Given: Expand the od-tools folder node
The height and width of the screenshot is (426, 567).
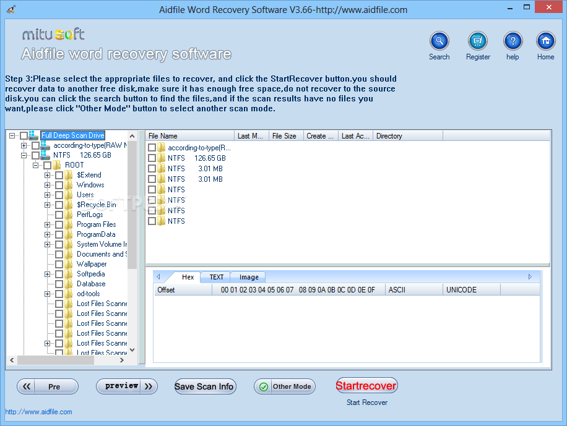Looking at the screenshot, I should coord(48,294).
